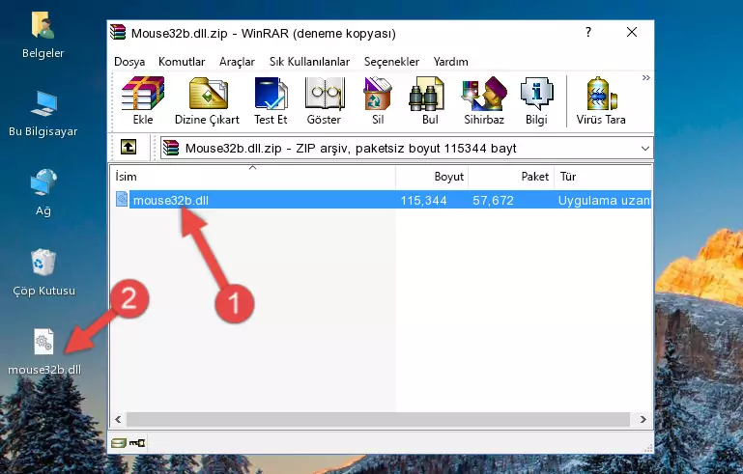The image size is (743, 474).
Task: Click the mouse32b.dll file icon in list
Action: click(x=122, y=199)
